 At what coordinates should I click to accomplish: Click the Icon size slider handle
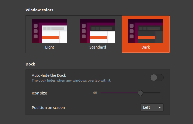[140, 93]
